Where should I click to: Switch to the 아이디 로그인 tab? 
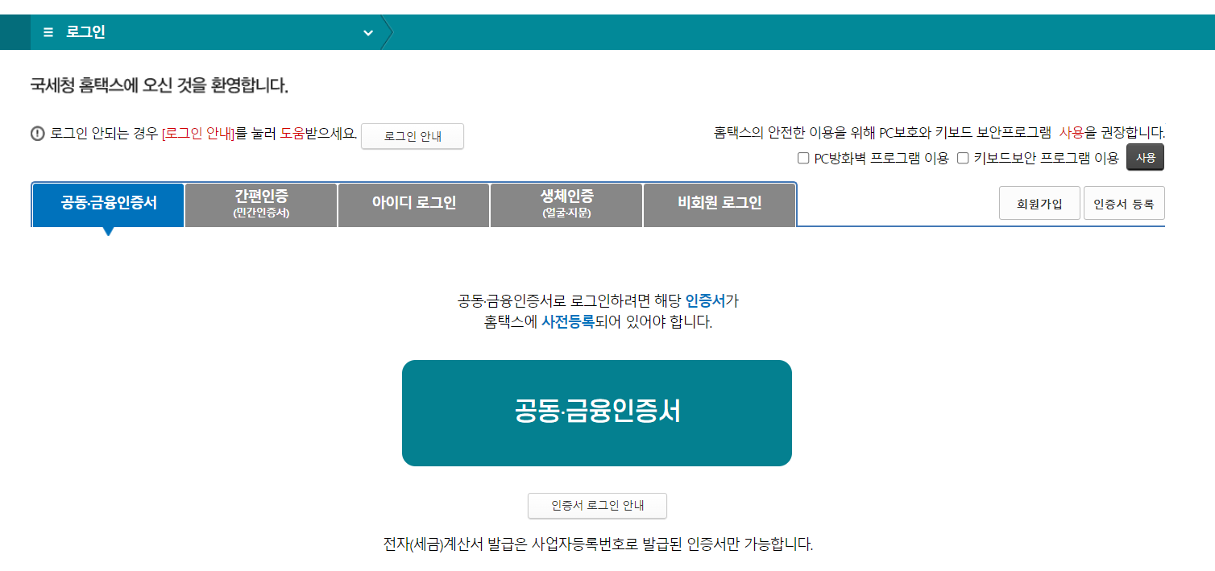[413, 205]
